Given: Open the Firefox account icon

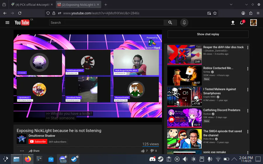Looking at the screenshot, I should (x=243, y=13).
